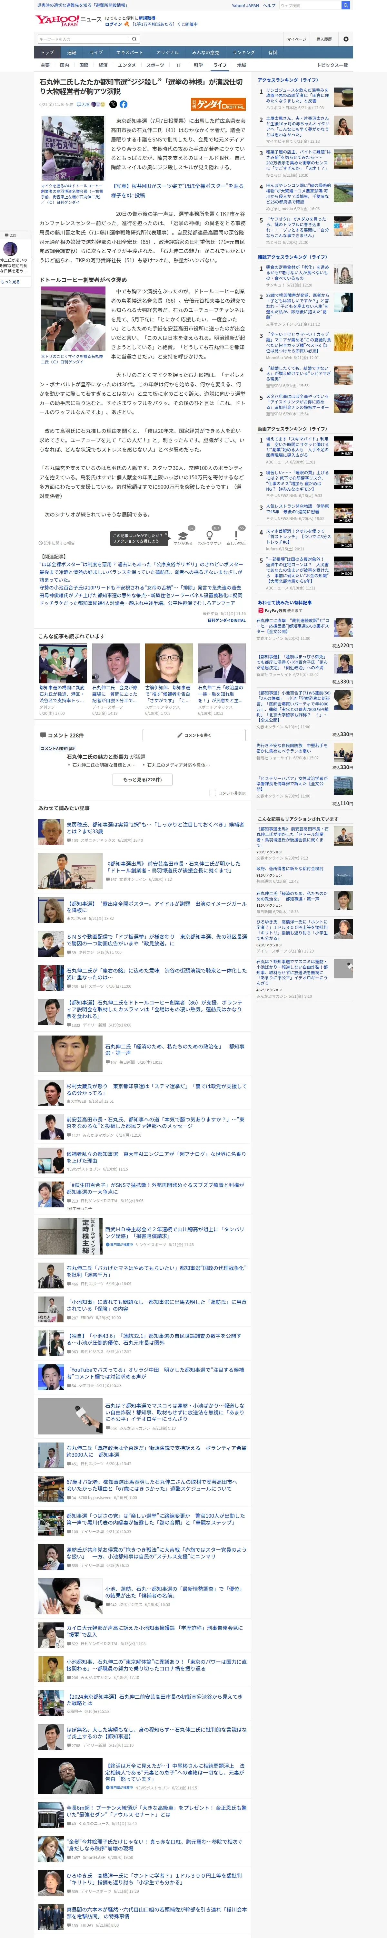Open the 日刊ゲンダイDIGITAL logo banner

(218, 105)
